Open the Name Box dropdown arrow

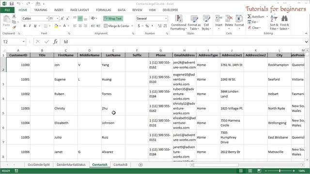24,42
